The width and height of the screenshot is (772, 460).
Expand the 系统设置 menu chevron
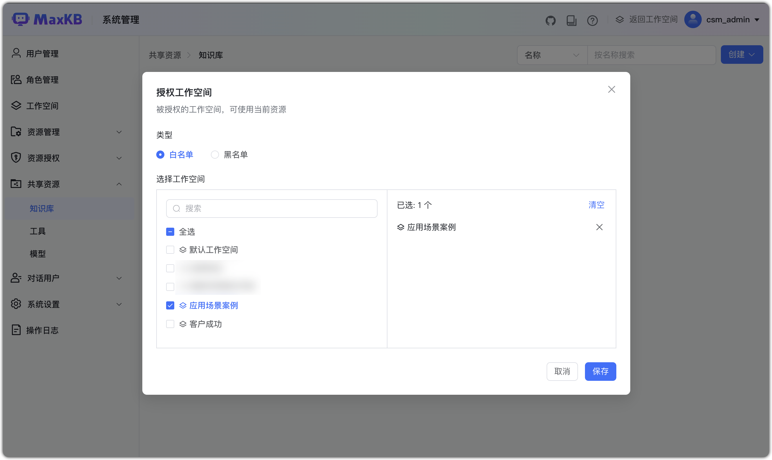pos(119,304)
